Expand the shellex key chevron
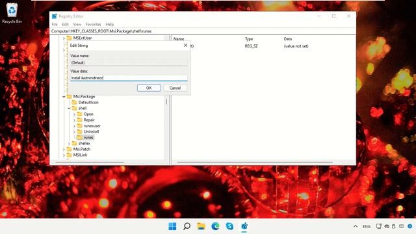This screenshot has height=234, width=416. click(x=69, y=143)
